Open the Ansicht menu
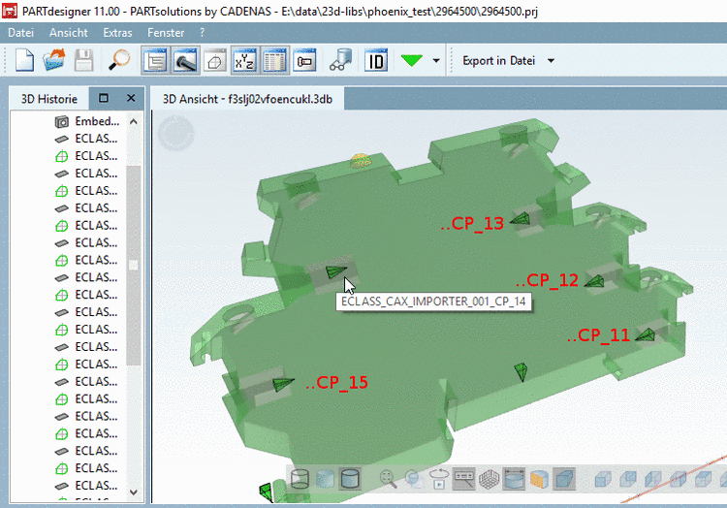The image size is (727, 508). pos(69,33)
